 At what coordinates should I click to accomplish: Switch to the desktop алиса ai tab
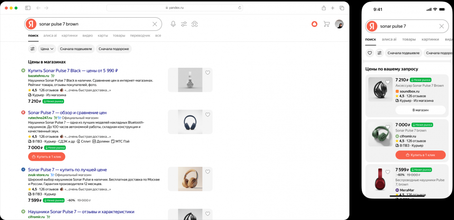(x=50, y=35)
